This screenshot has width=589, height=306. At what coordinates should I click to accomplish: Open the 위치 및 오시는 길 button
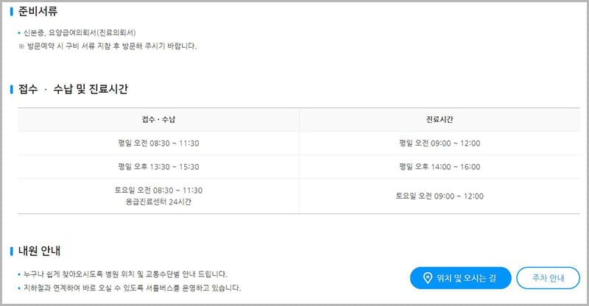(x=460, y=278)
